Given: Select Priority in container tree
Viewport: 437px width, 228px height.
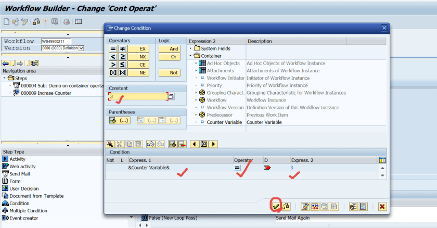Looking at the screenshot, I should 214,85.
